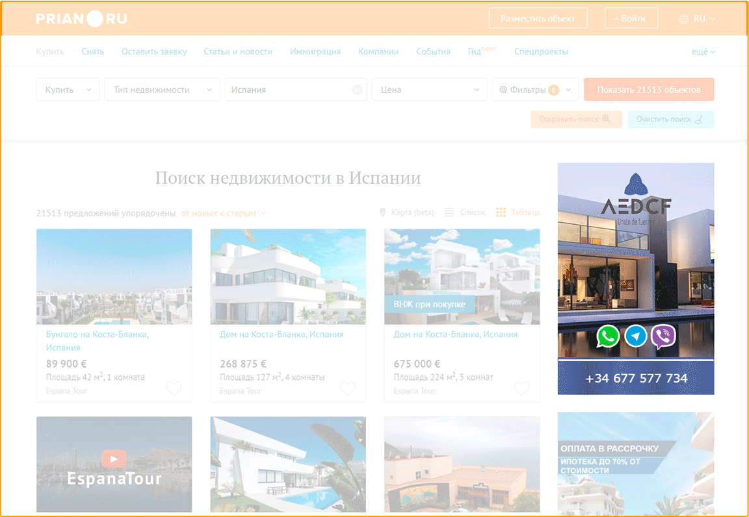
Task: Open the sort order 'от новых к старым' dropdown
Action: (224, 213)
